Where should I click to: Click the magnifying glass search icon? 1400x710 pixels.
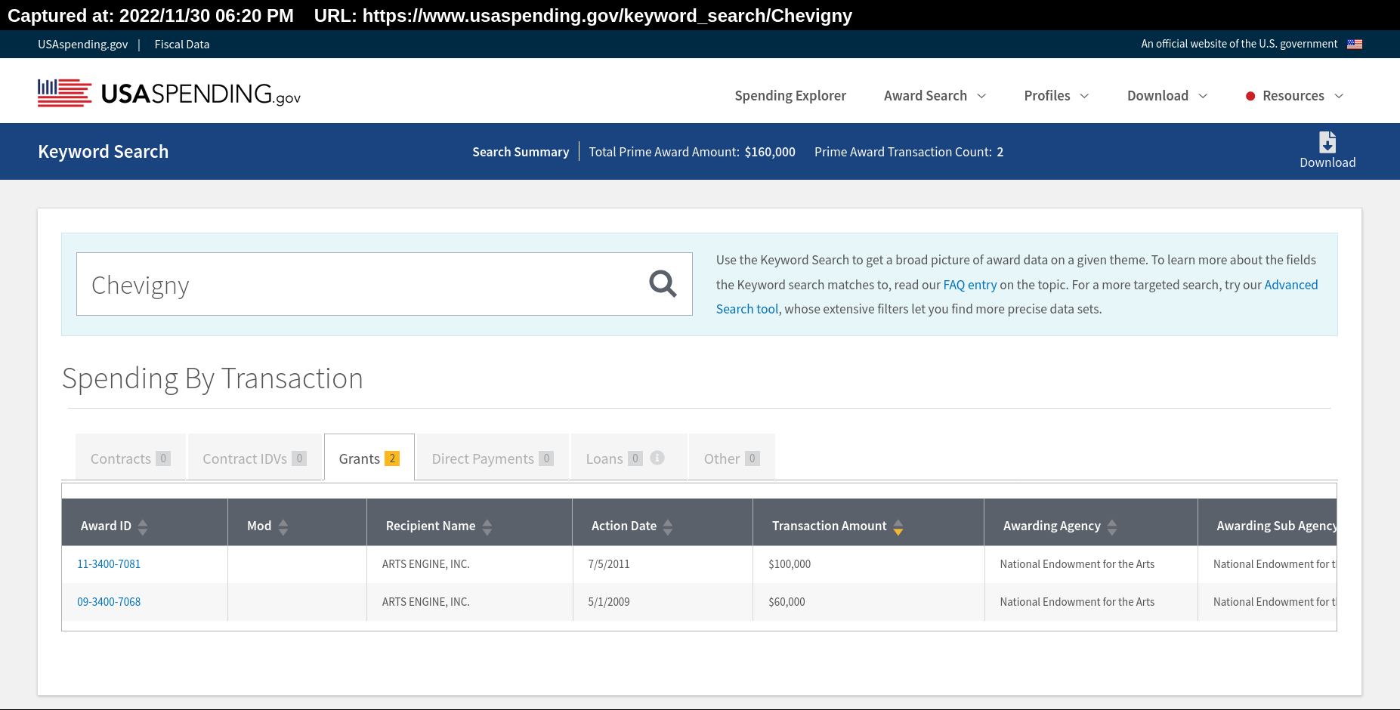663,284
